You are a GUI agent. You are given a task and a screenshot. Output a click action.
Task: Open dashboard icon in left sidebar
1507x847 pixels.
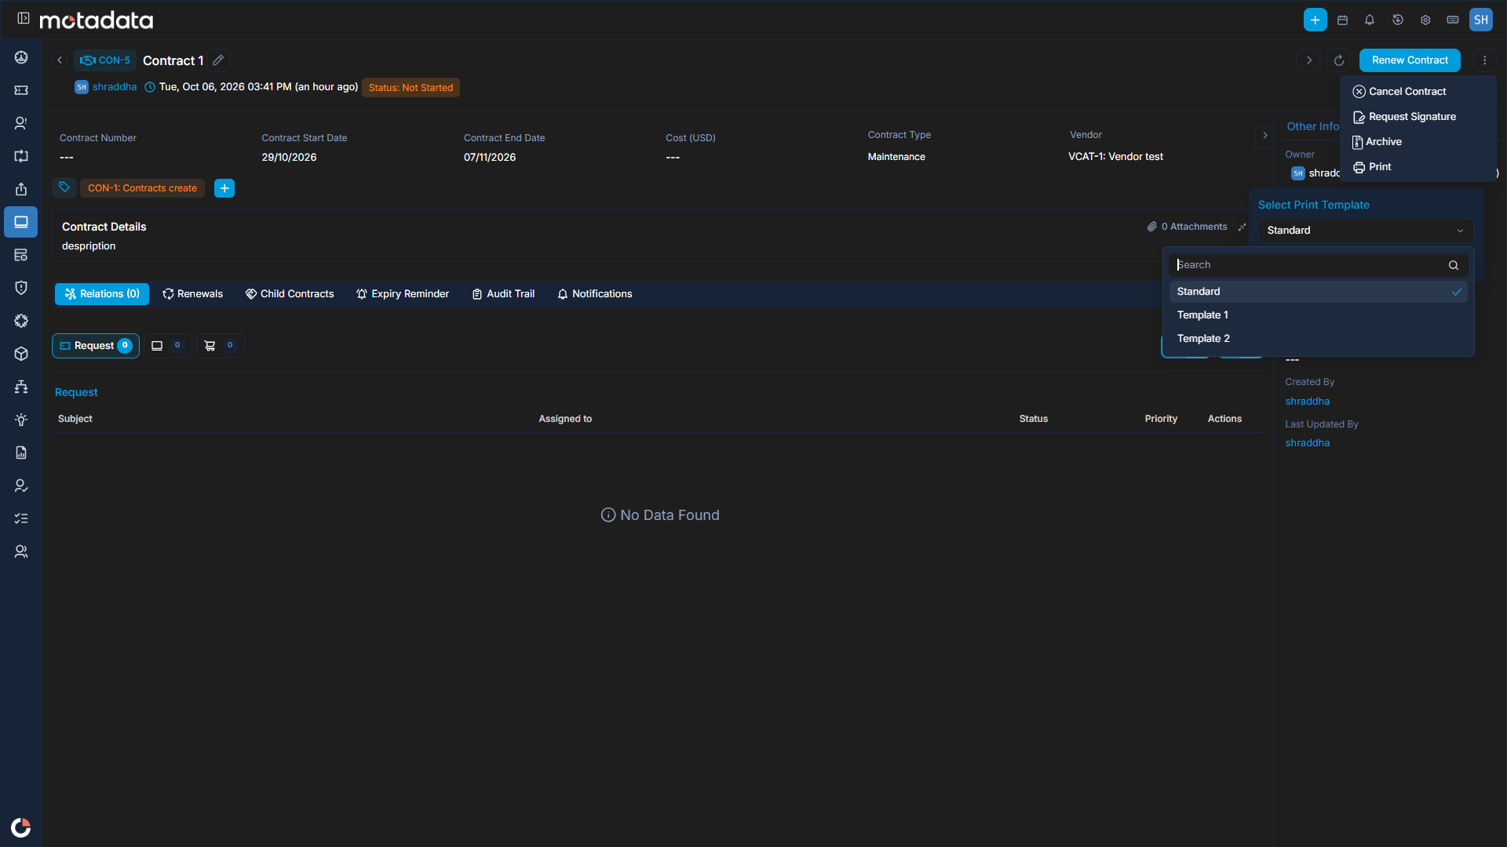click(21, 57)
